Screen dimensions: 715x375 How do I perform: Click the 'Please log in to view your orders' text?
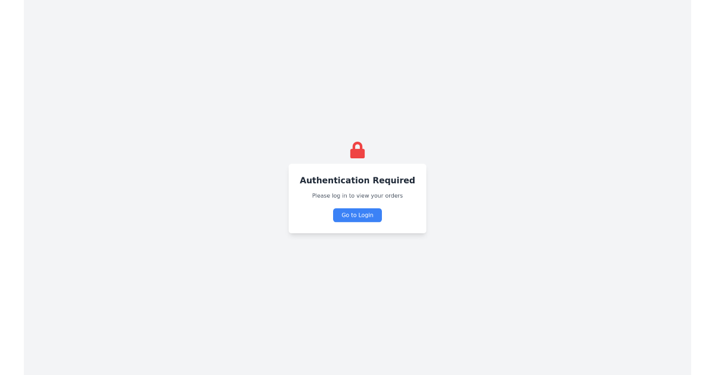tap(357, 196)
